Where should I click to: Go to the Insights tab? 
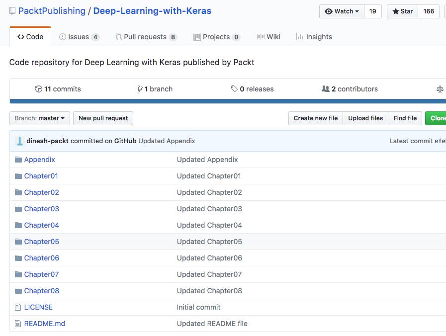pos(314,37)
